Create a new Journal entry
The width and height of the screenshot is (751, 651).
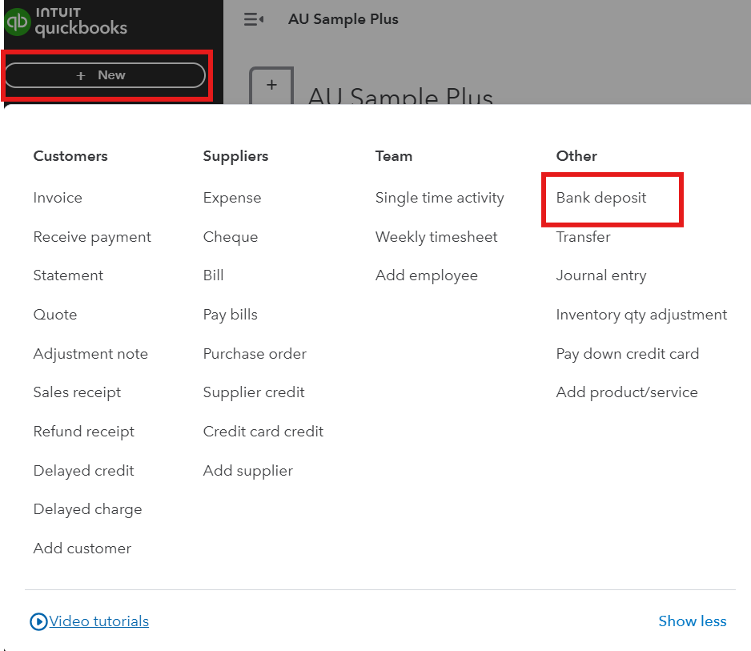601,275
